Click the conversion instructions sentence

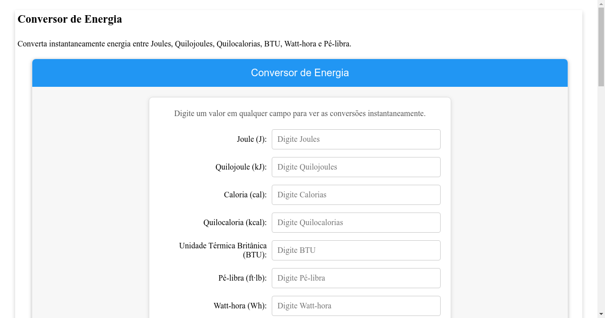coord(300,113)
